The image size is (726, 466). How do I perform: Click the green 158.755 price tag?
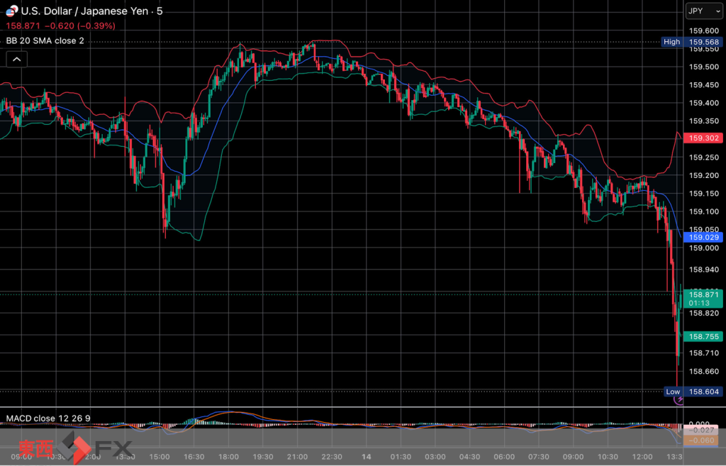point(704,336)
